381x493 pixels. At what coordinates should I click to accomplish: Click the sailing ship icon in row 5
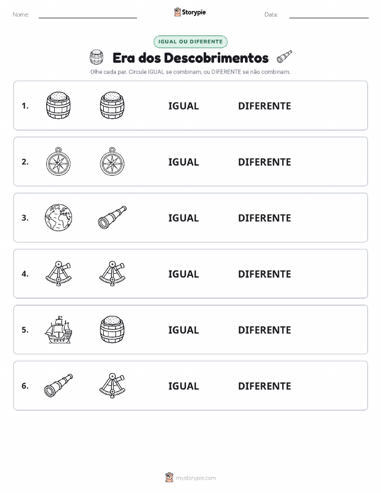coord(58,330)
